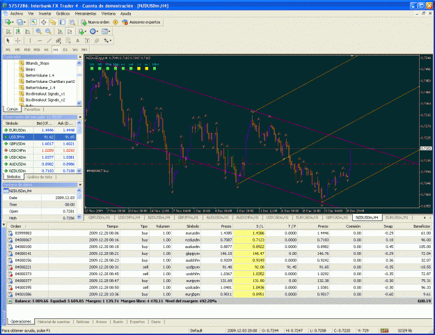Switch chart to candlestick mode

tap(18, 31)
